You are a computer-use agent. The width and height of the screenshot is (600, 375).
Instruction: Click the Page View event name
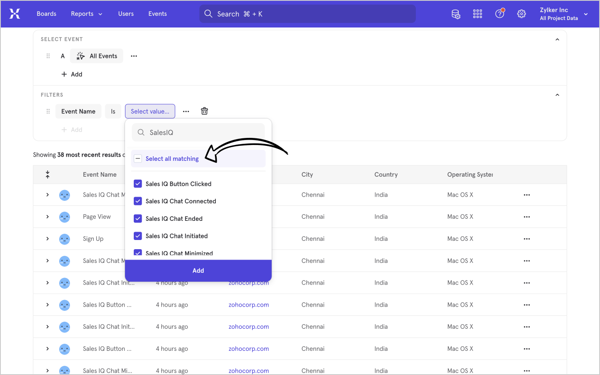(97, 217)
